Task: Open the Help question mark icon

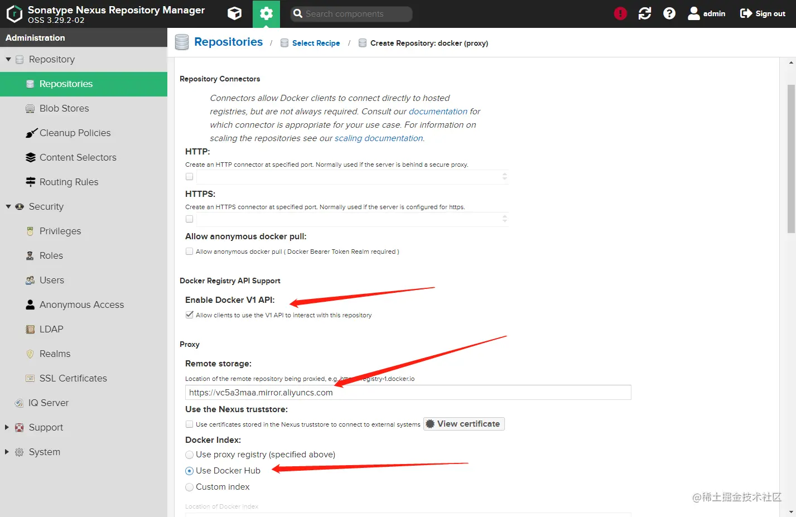Action: click(669, 13)
